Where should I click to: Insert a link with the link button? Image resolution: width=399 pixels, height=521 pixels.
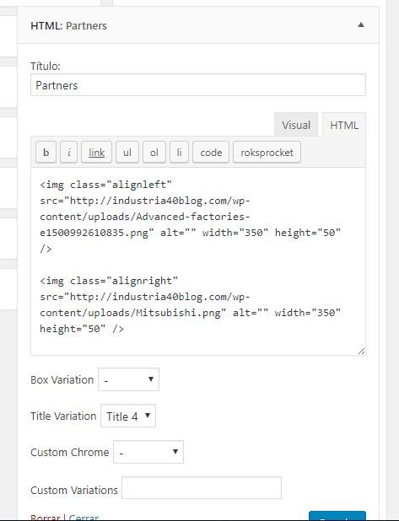(96, 153)
